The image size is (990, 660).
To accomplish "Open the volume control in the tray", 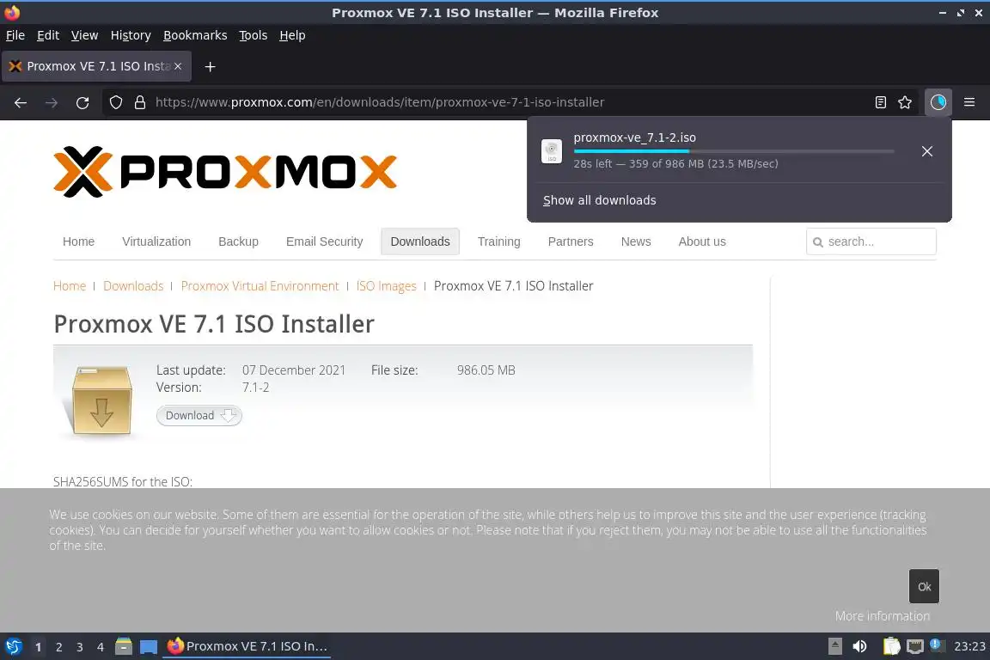I will click(x=859, y=646).
